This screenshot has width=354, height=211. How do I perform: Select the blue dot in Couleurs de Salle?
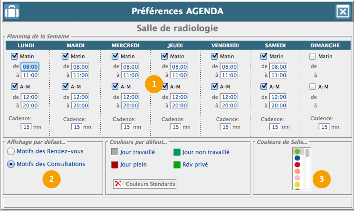coord(298,158)
